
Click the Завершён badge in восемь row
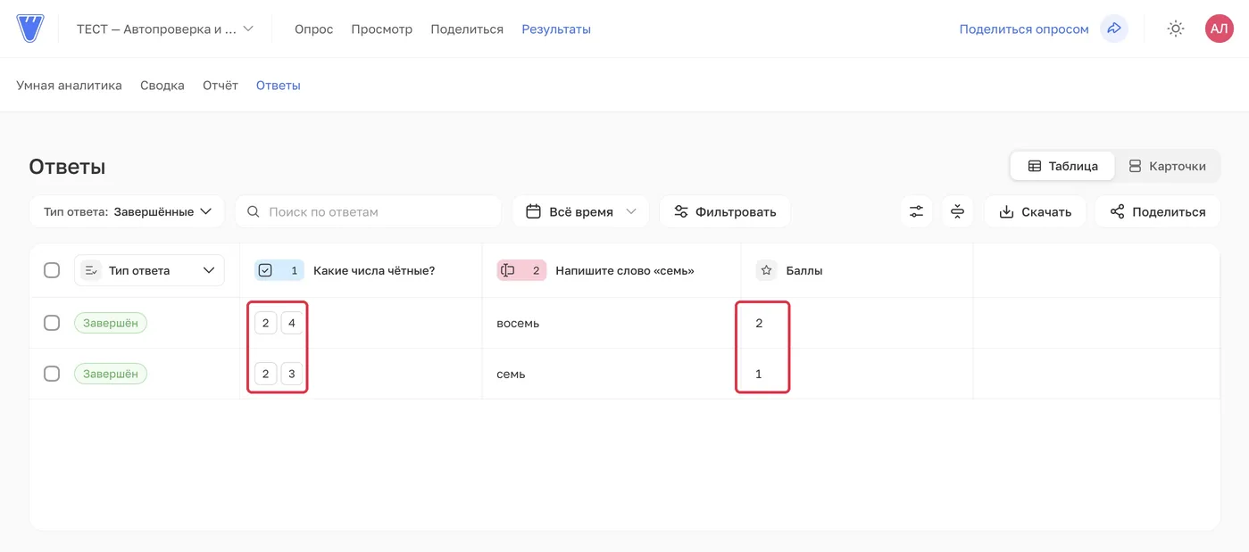point(111,323)
